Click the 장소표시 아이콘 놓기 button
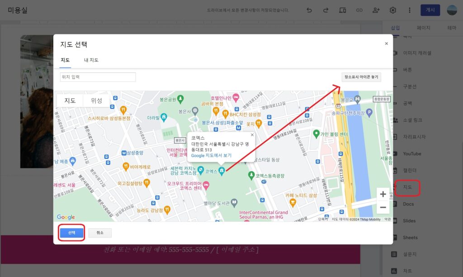Image resolution: width=463 pixels, height=277 pixels. [361, 77]
